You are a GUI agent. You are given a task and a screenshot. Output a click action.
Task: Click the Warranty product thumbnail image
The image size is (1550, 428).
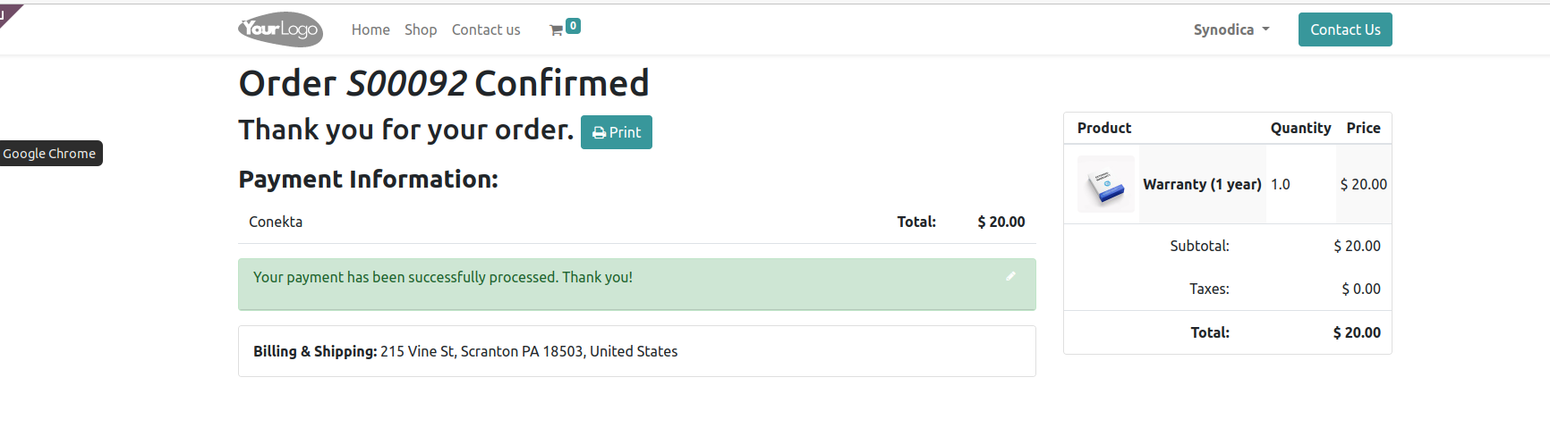(x=1106, y=184)
